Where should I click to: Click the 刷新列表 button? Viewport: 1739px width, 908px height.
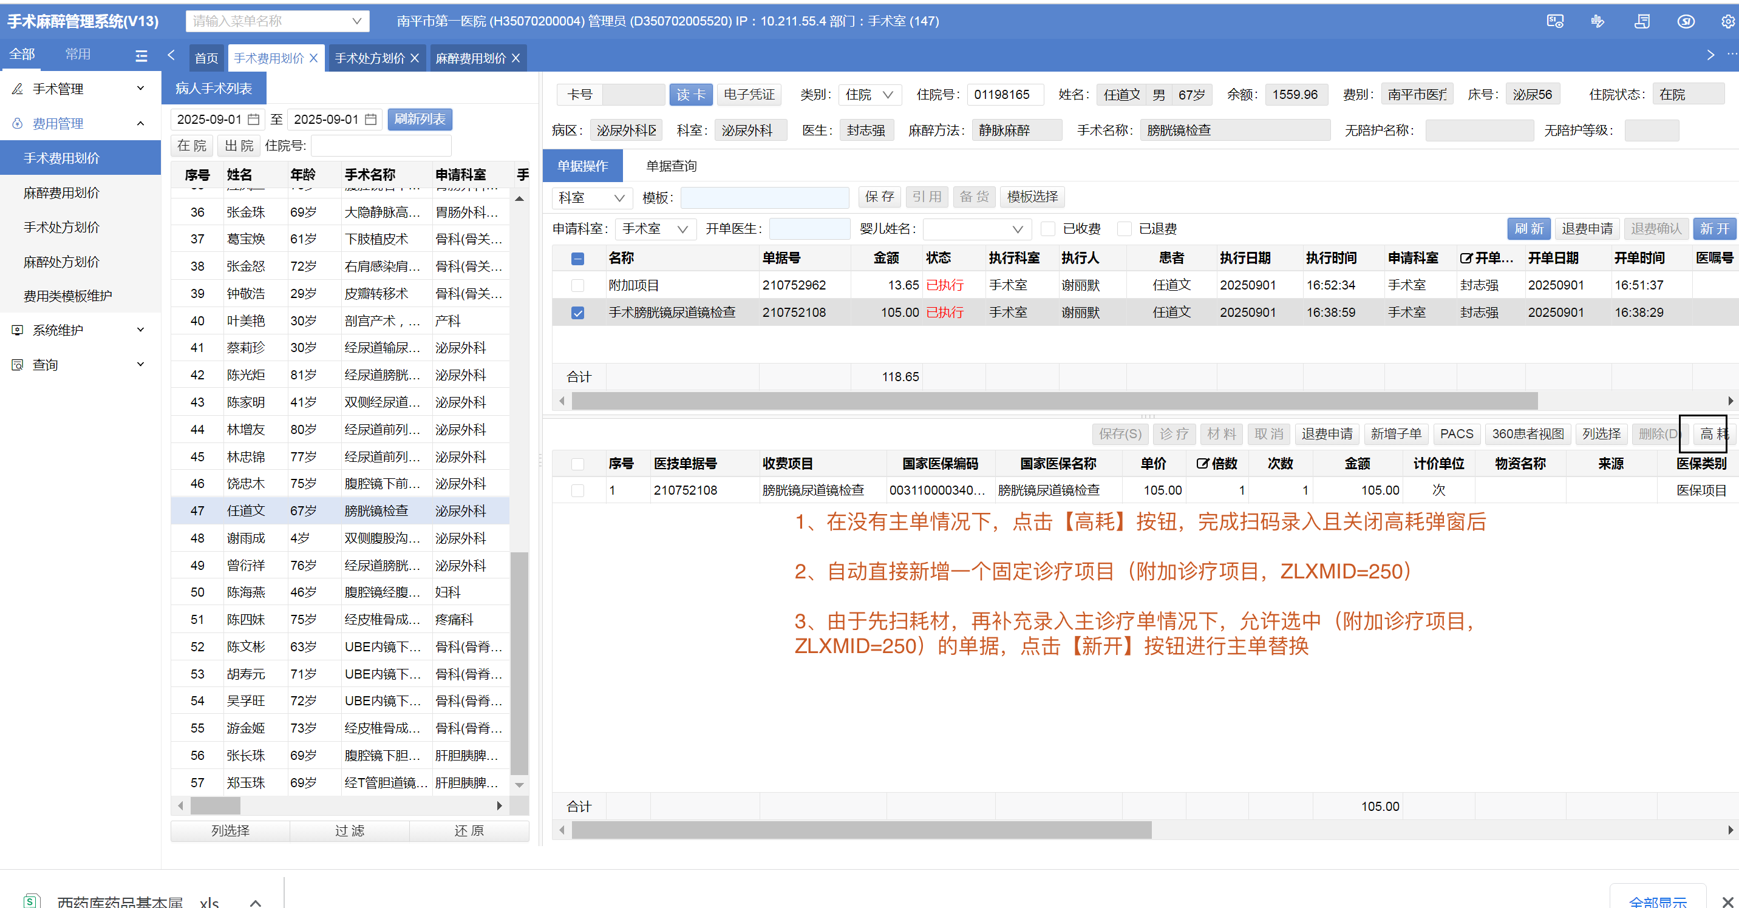(x=419, y=120)
